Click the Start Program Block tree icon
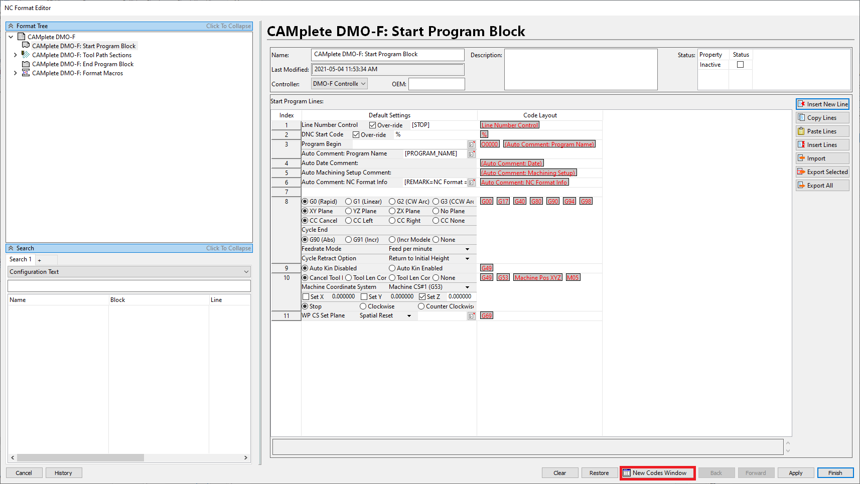This screenshot has height=484, width=860. click(x=26, y=46)
